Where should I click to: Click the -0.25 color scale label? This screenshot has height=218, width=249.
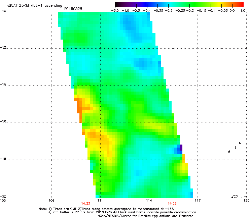(x=180, y=11)
